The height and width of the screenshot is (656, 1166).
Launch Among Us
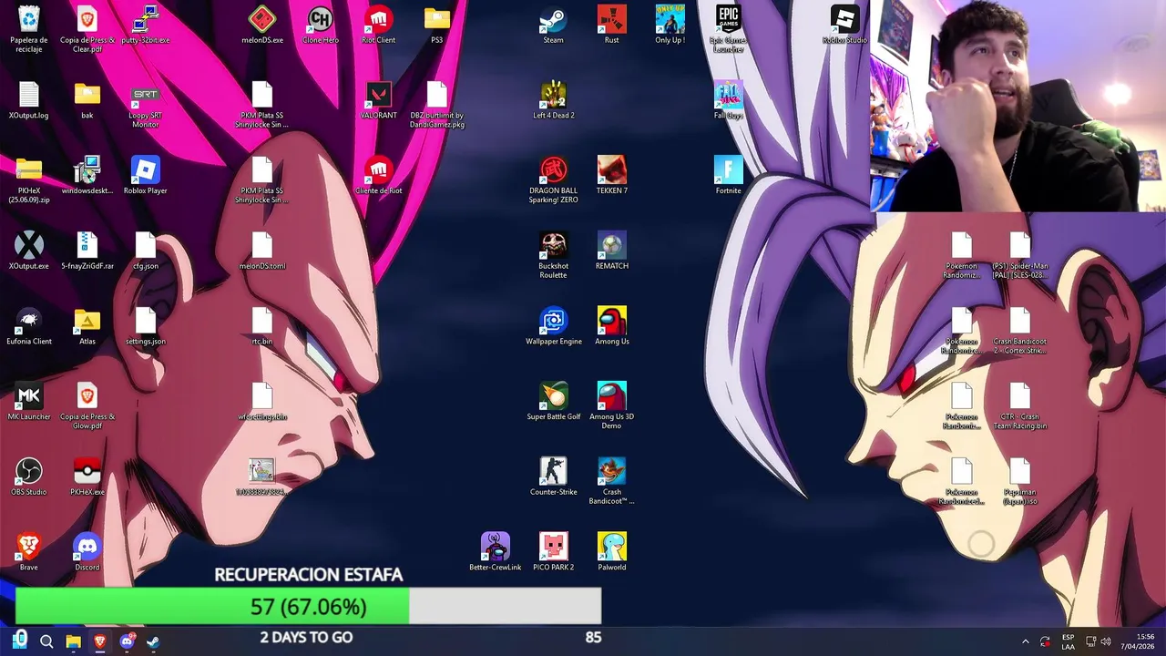[611, 326]
